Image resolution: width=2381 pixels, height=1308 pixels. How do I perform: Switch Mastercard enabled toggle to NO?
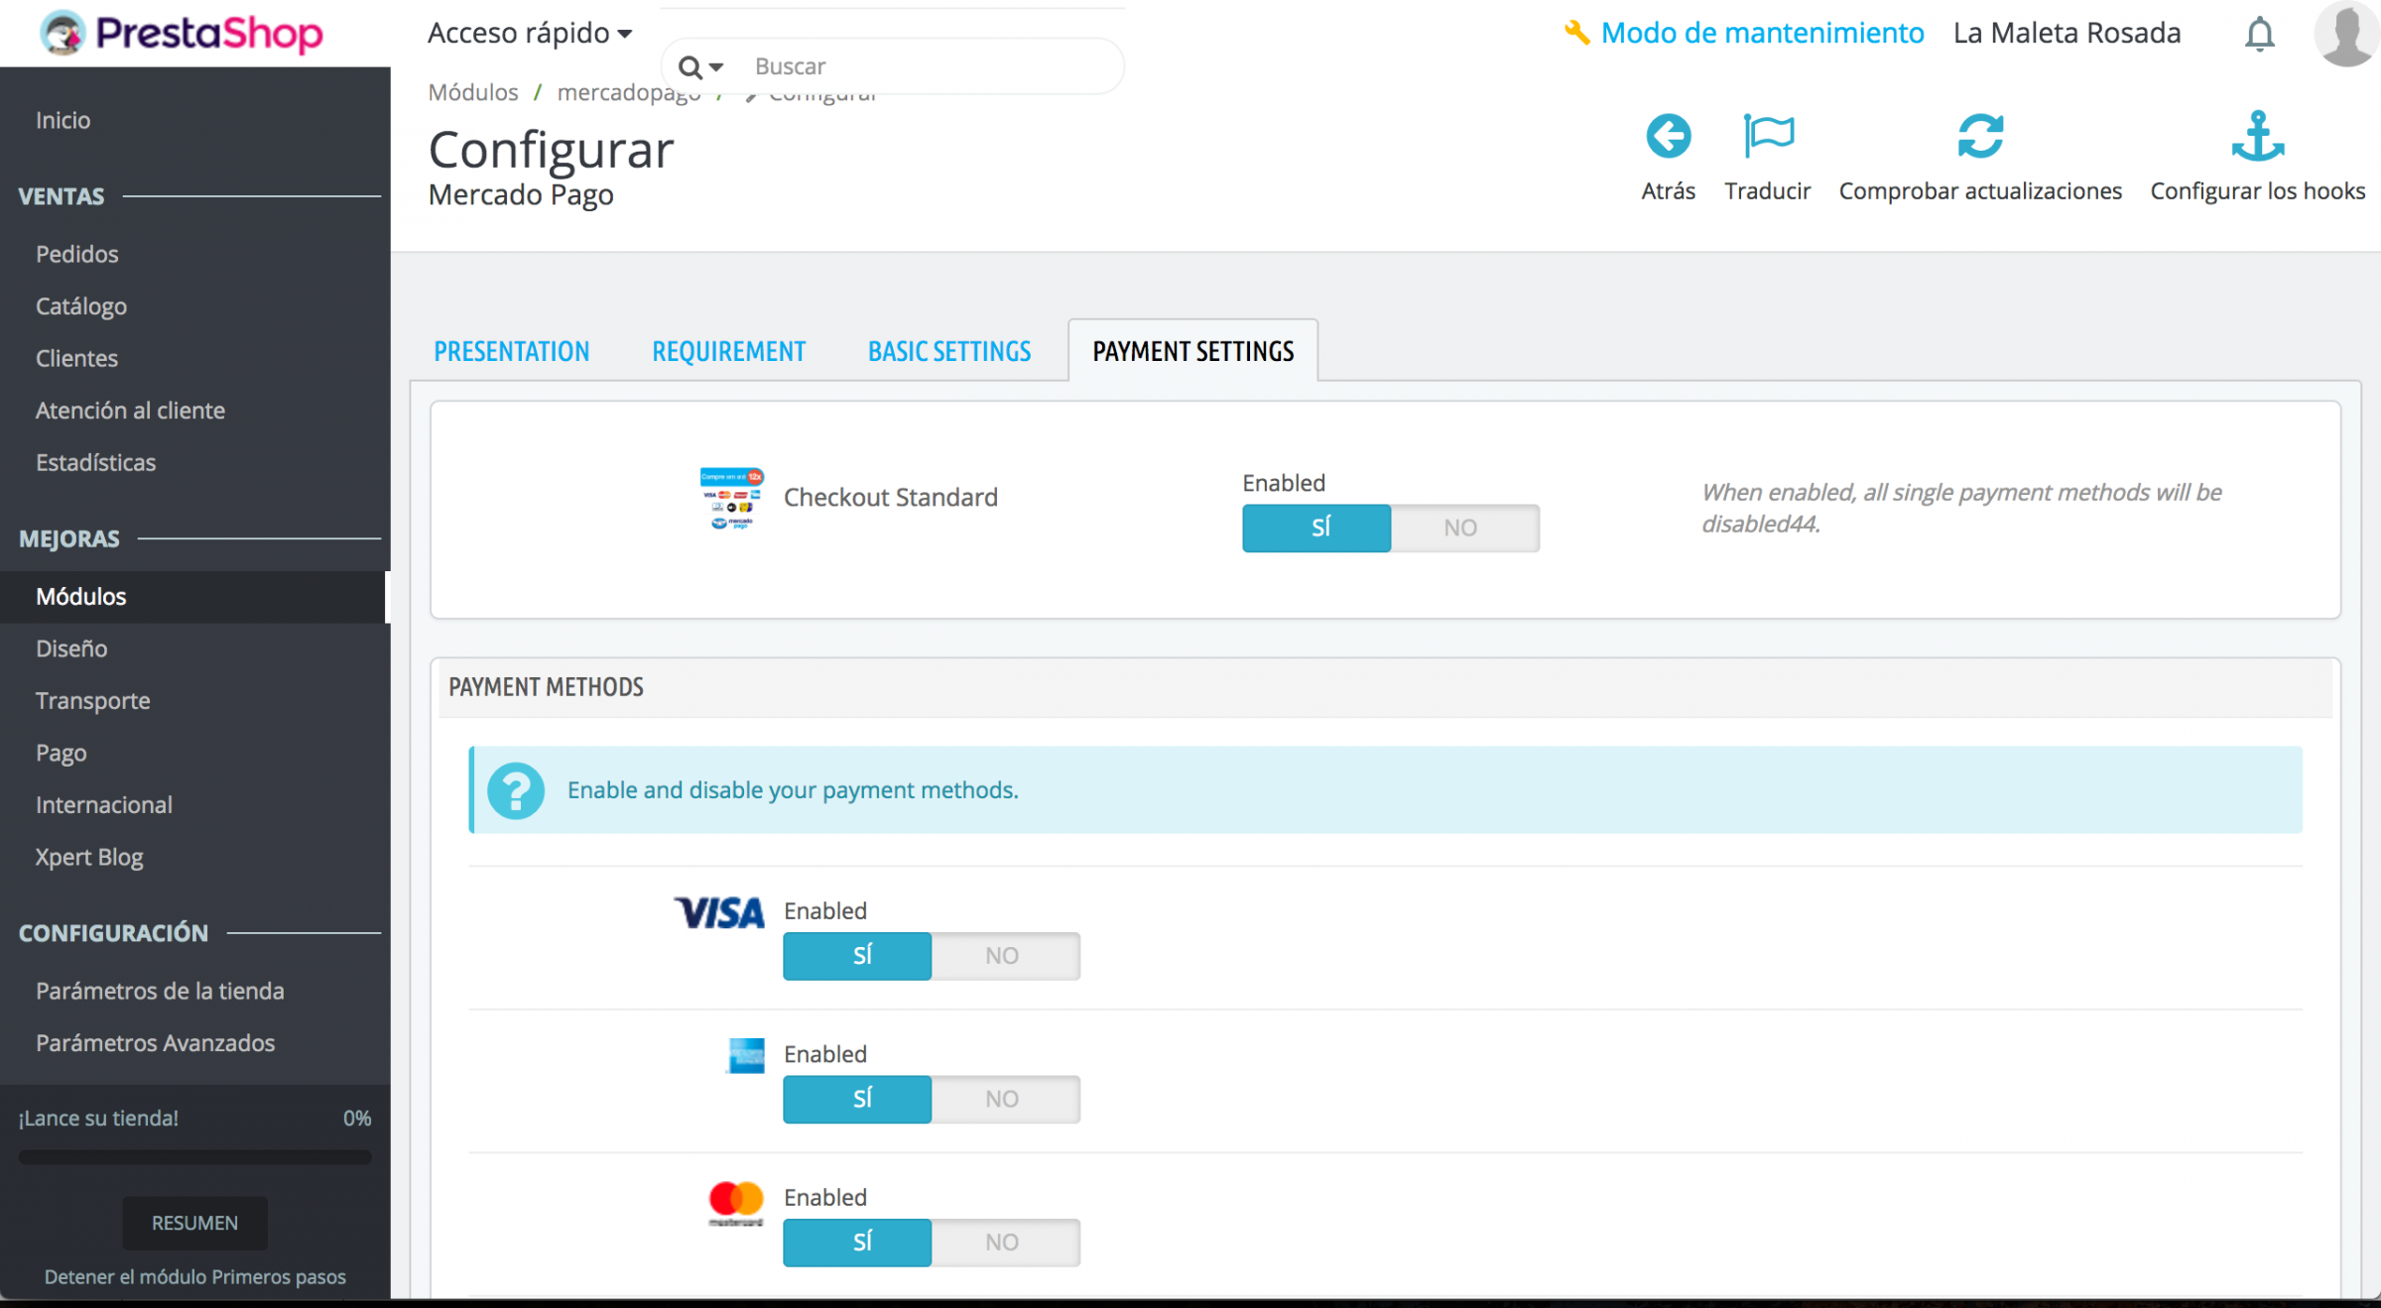1004,1243
